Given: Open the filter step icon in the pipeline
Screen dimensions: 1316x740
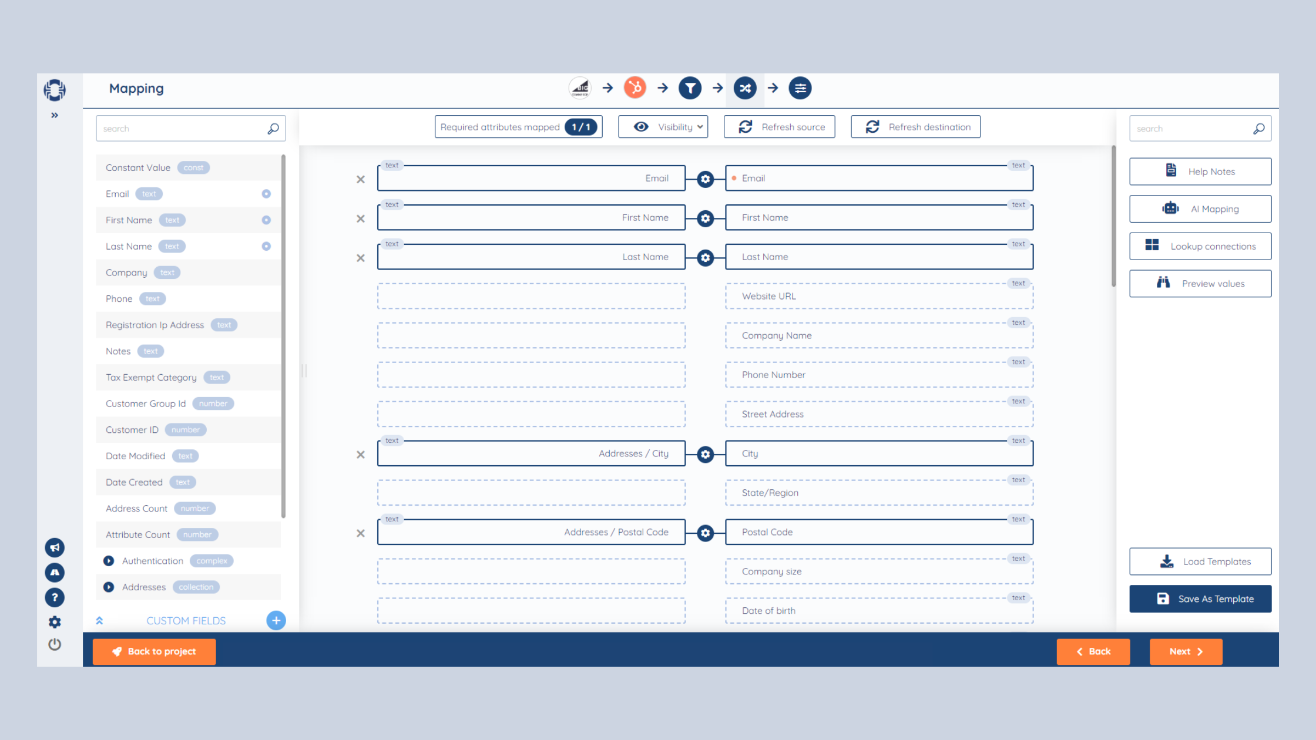Looking at the screenshot, I should click(690, 88).
